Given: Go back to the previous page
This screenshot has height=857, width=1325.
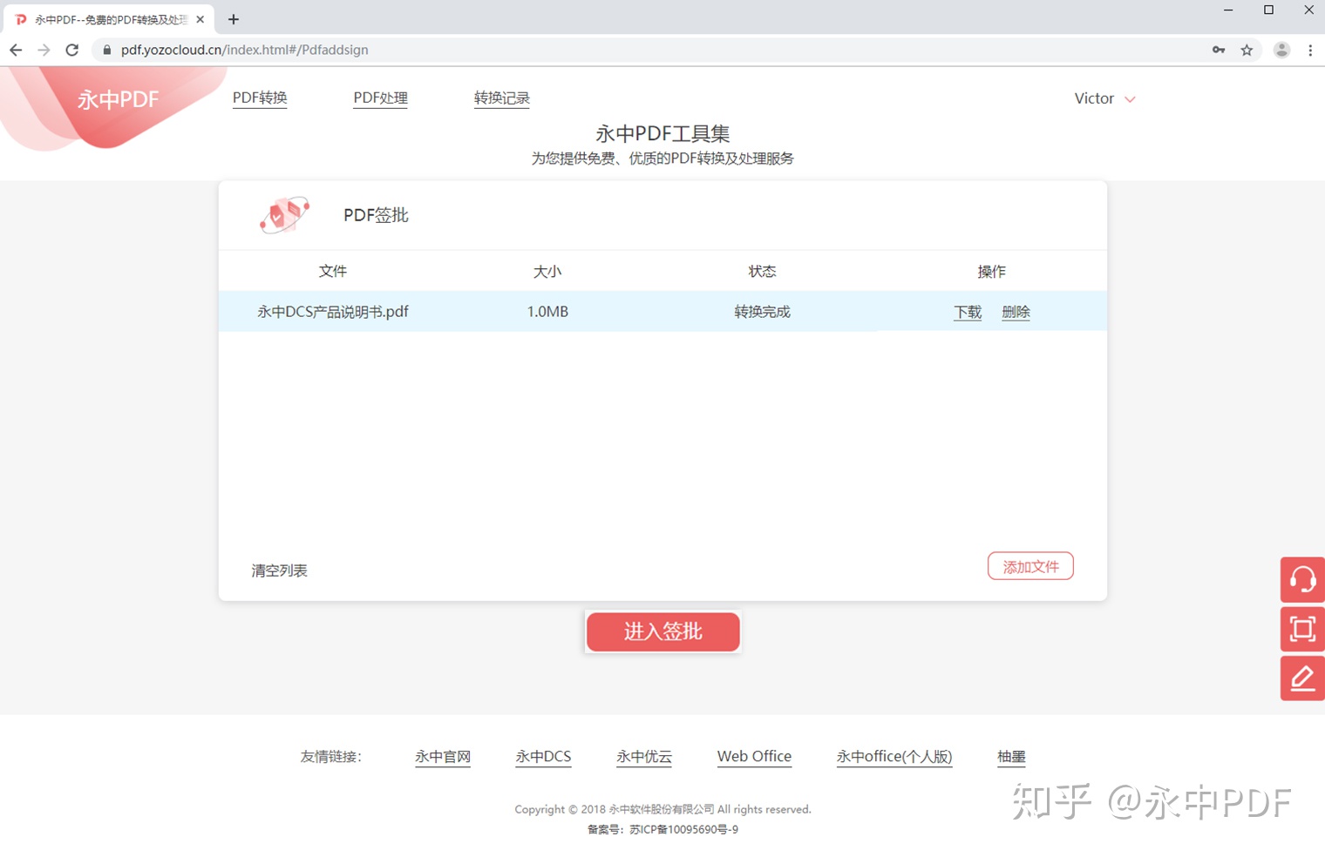Looking at the screenshot, I should pyautogui.click(x=16, y=50).
